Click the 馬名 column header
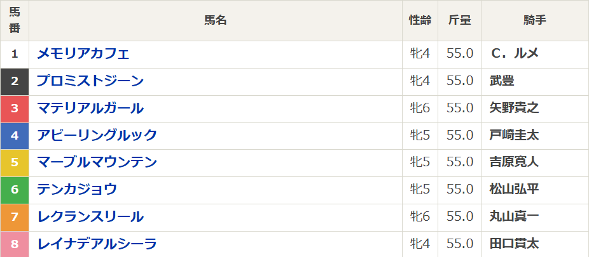The image size is (589, 257). pos(216,20)
